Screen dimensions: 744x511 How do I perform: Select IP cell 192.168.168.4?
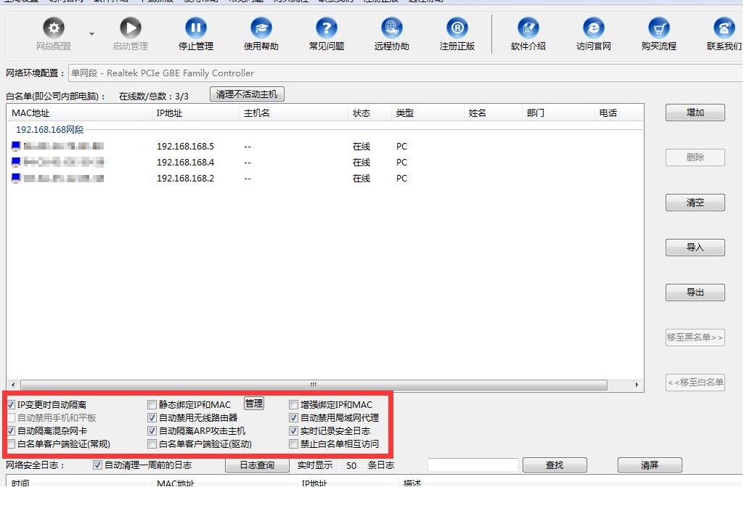186,163
